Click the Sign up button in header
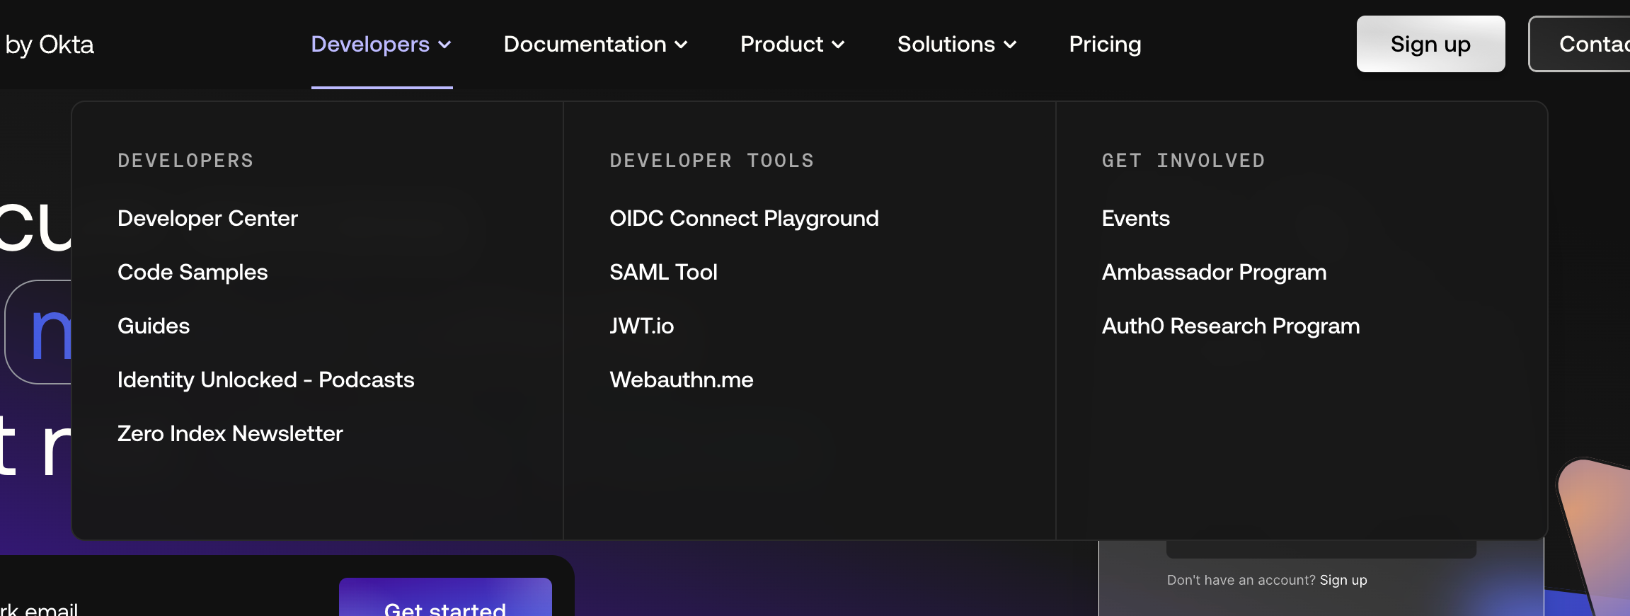The height and width of the screenshot is (616, 1630). click(x=1430, y=44)
